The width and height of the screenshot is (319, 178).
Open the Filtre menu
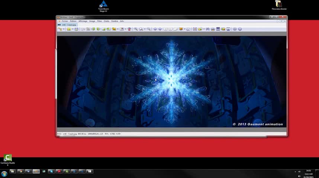pos(99,21)
